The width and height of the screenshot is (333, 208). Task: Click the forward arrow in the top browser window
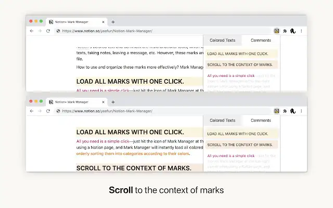pos(40,31)
